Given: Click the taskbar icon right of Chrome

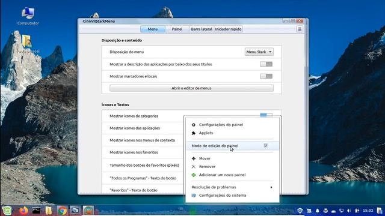Looking at the screenshot, I should (75, 211).
